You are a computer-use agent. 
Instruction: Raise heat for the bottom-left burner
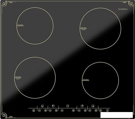(x=46, y=110)
